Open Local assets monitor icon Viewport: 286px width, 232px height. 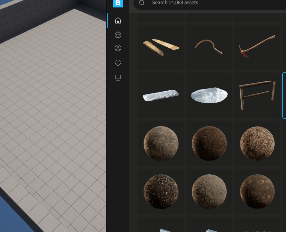coord(118,78)
